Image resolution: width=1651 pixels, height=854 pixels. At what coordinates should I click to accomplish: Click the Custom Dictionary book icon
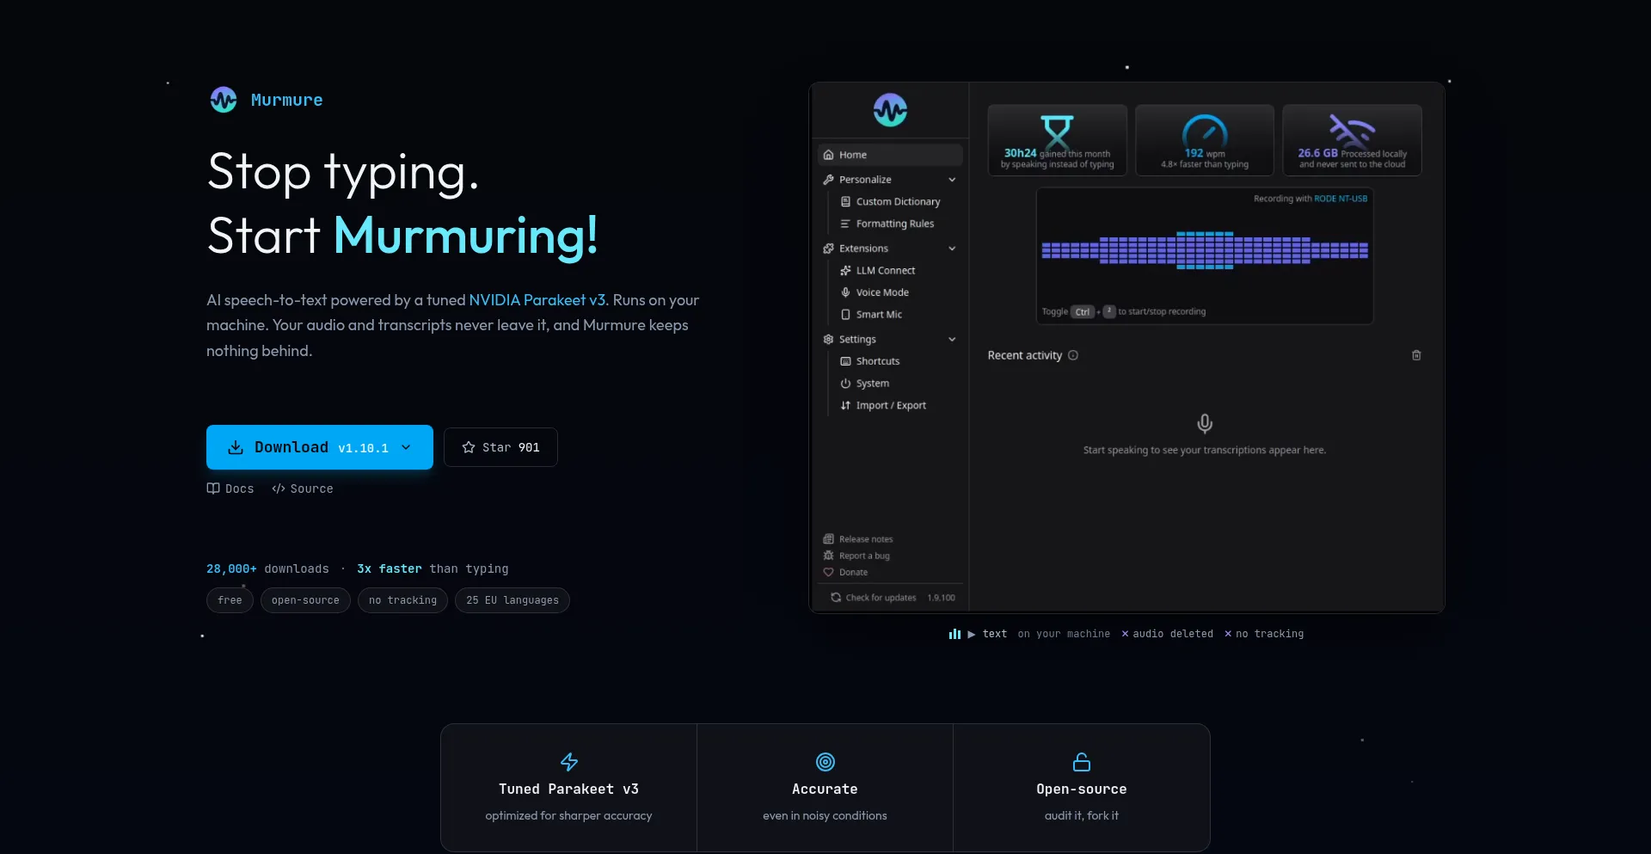point(845,202)
